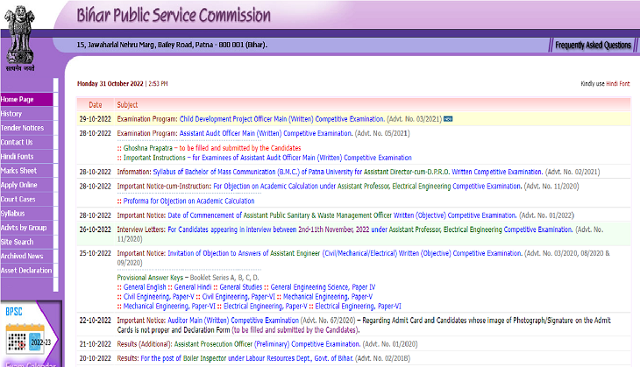This screenshot has width=640, height=367.
Task: Open Asset Declaration sidebar item
Action: [x=26, y=271]
